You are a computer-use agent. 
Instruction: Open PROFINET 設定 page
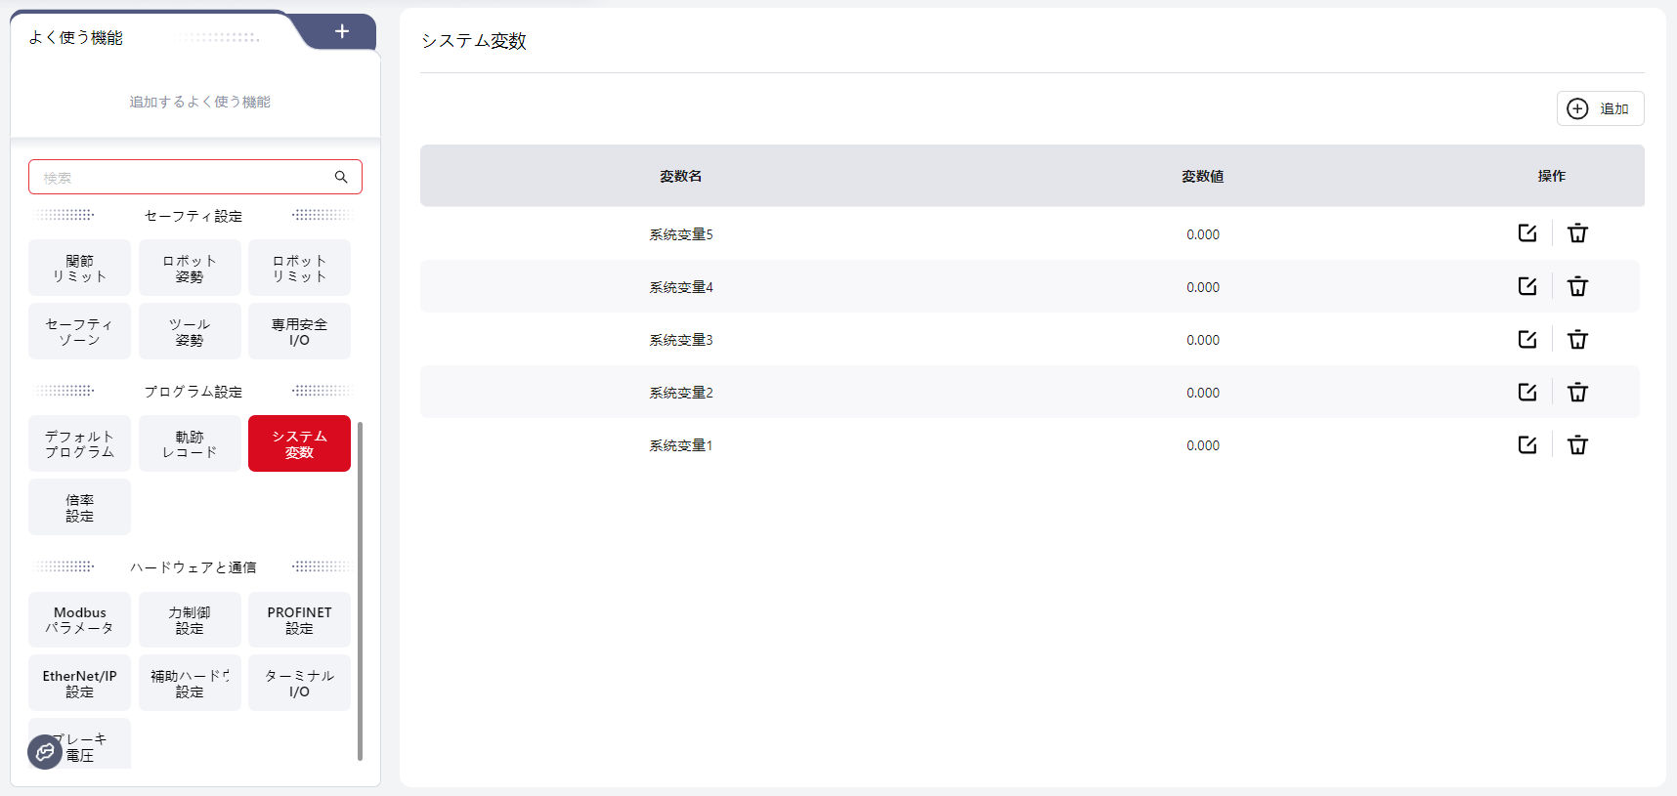[x=299, y=620]
